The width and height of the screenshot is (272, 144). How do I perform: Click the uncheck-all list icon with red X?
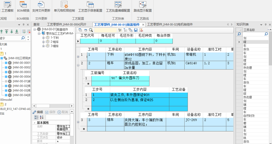click(x=29, y=31)
